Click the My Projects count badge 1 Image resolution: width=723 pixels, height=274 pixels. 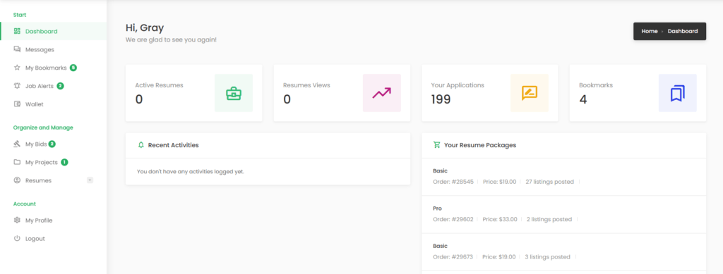[64, 162]
